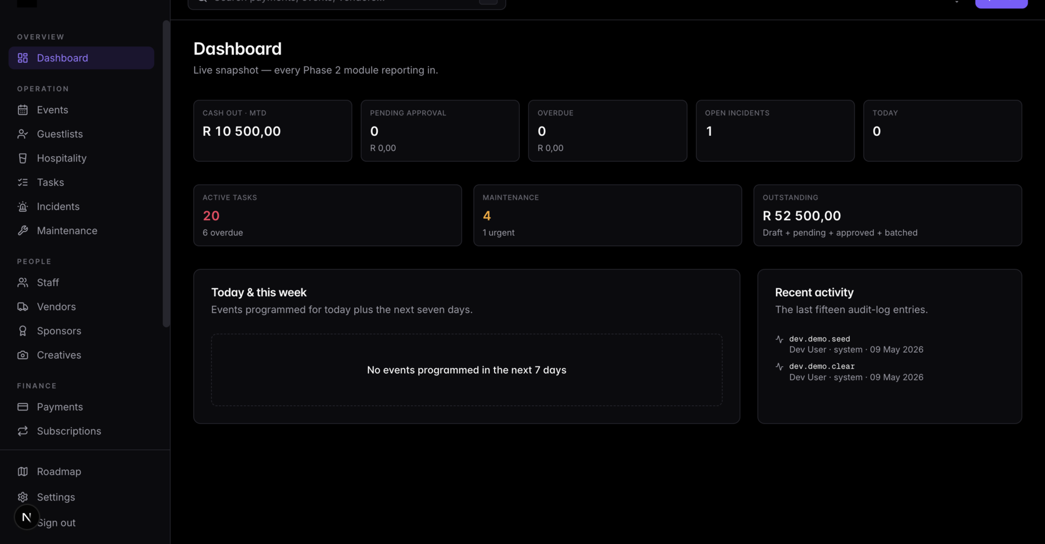Screen dimensions: 1045x544
Task: Click the Subscriptions repeat arrows icon
Action: 23,431
